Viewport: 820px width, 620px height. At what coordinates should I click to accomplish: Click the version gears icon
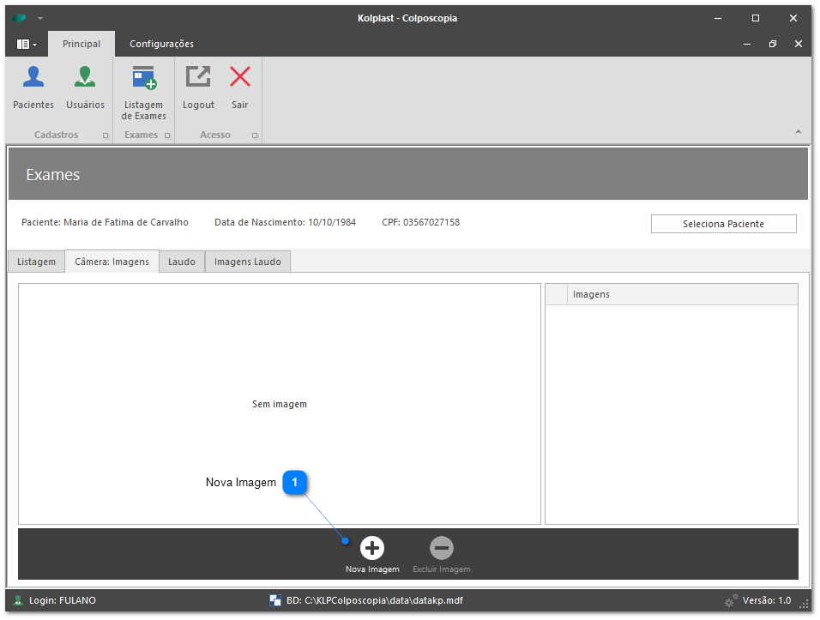(732, 600)
